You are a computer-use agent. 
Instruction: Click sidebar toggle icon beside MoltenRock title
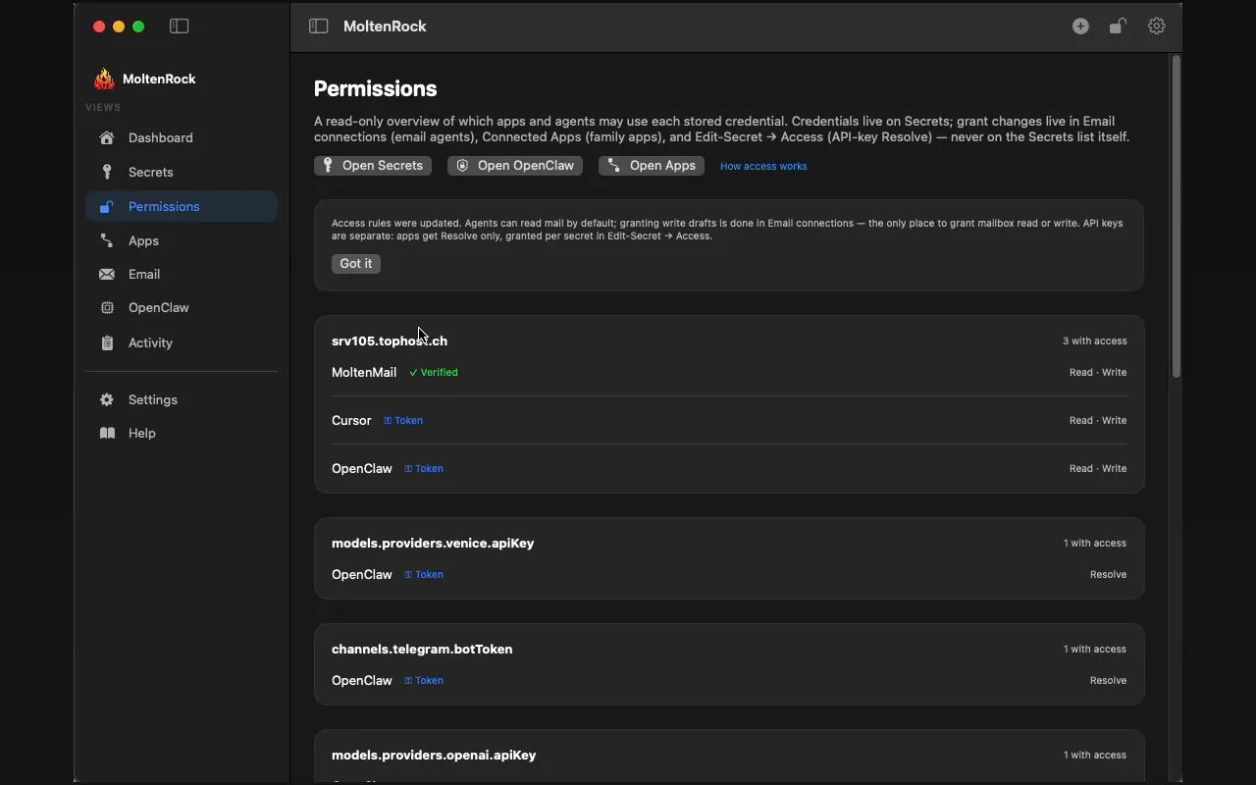click(318, 26)
